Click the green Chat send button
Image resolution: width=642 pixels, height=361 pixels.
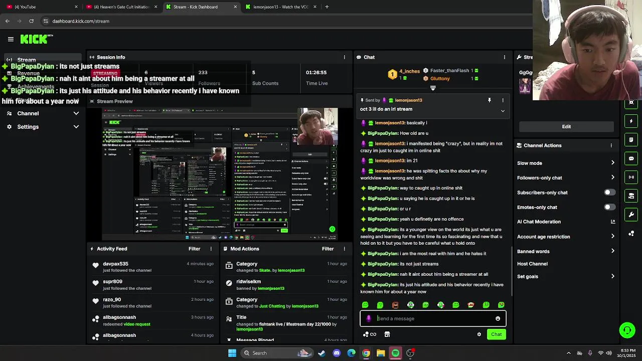click(496, 334)
